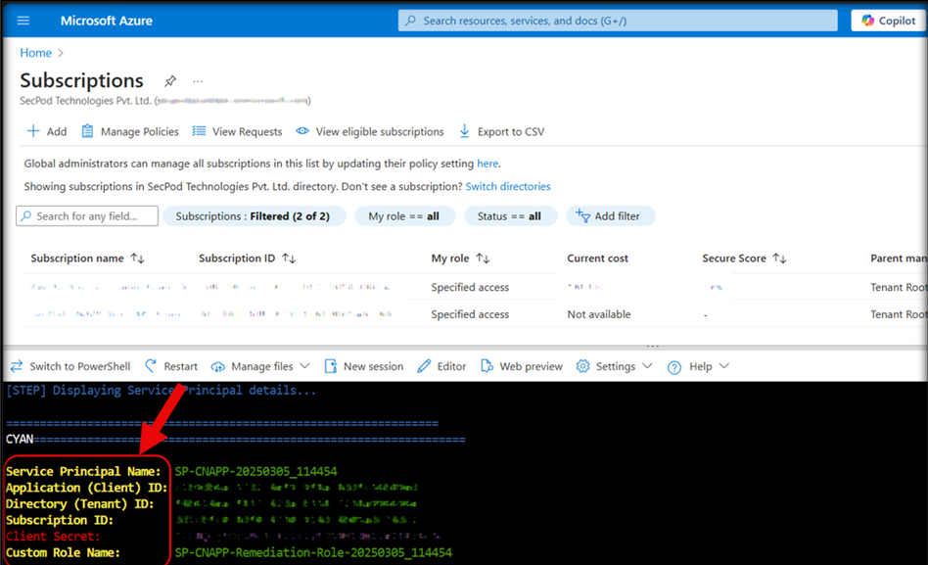This screenshot has width=928, height=565.
Task: Select Manage Policies in the toolbar
Action: point(140,131)
